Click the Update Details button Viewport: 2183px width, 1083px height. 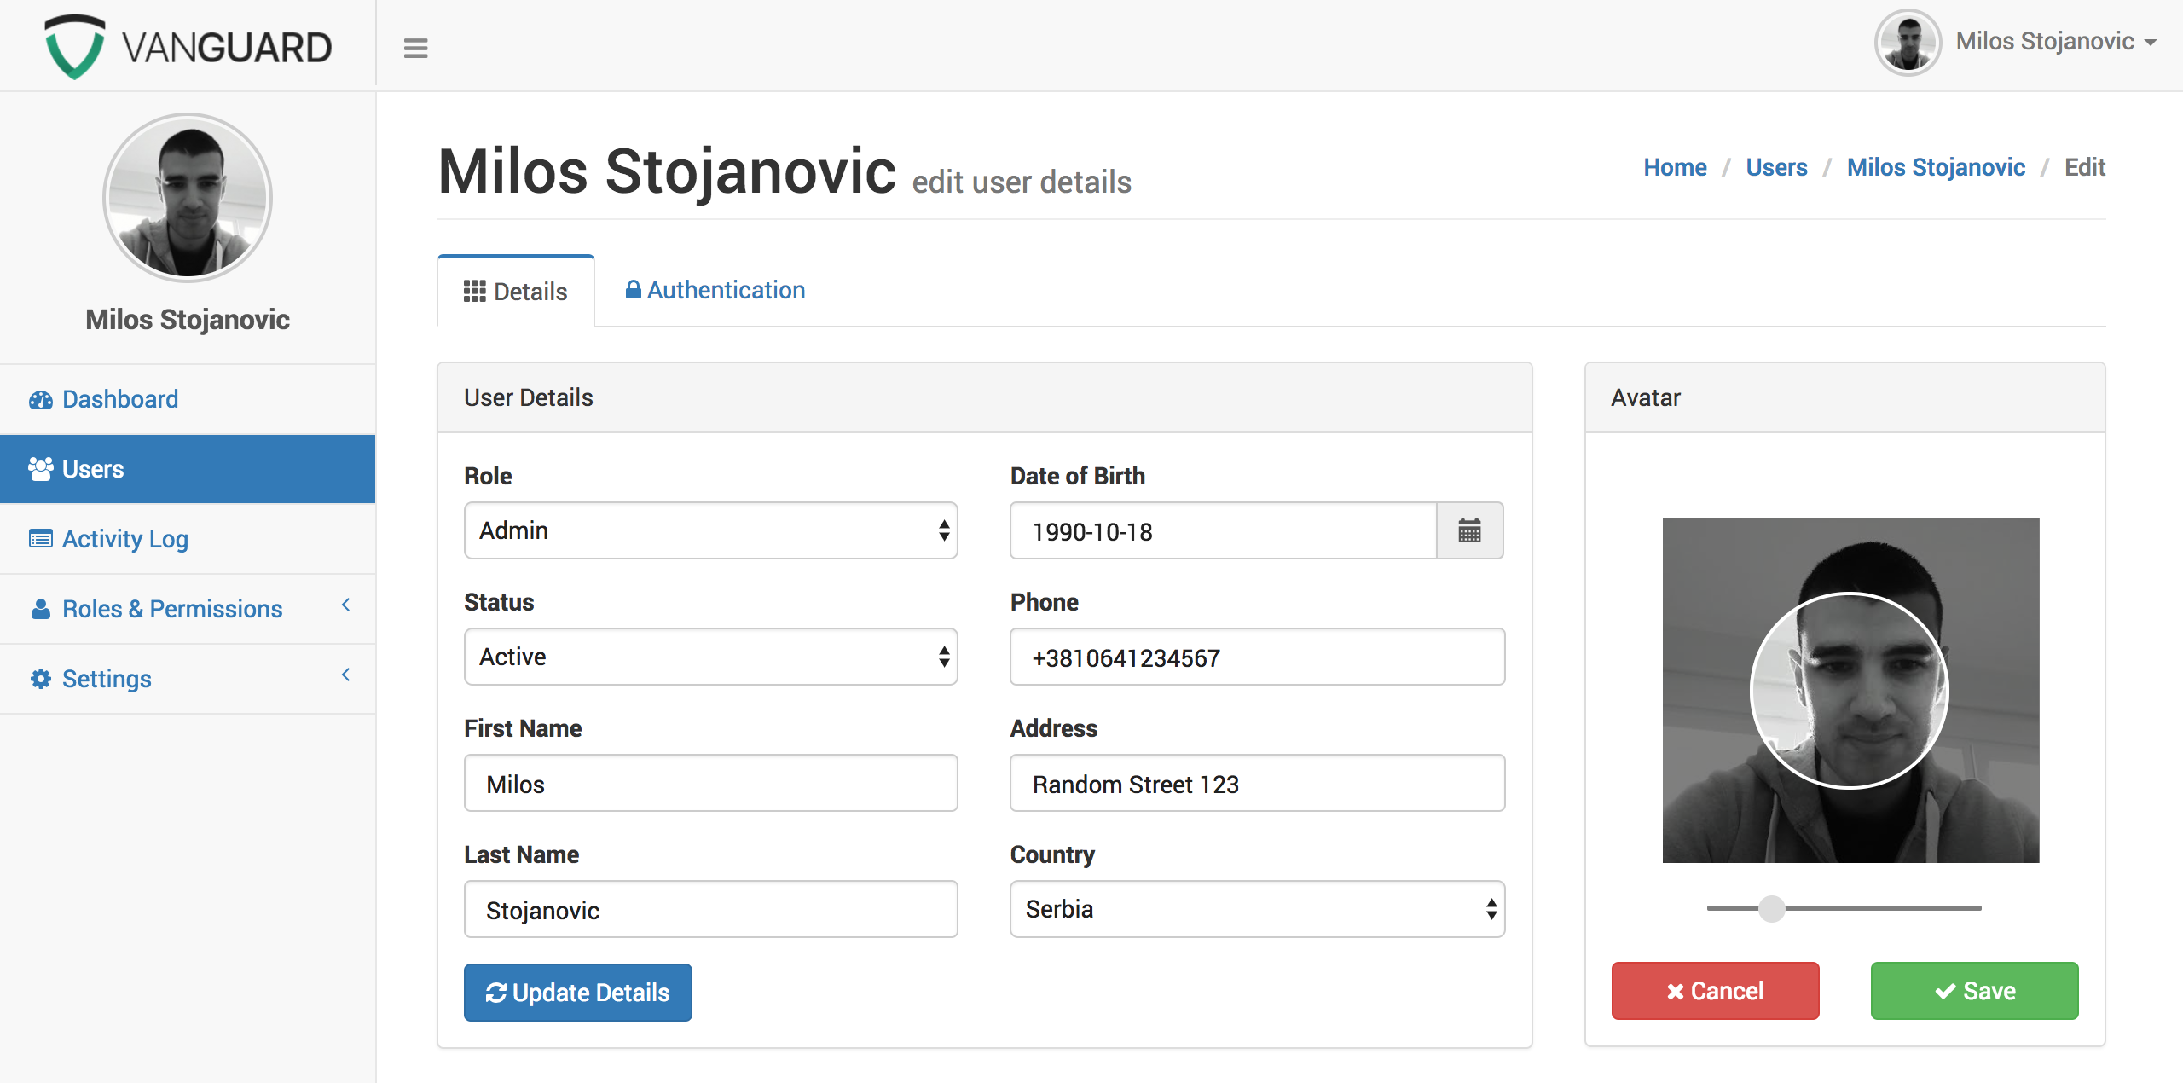coord(578,993)
